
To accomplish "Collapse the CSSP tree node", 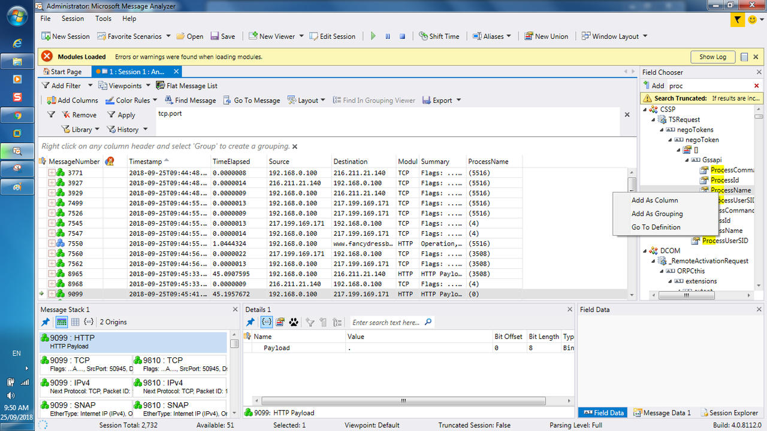I will point(645,110).
